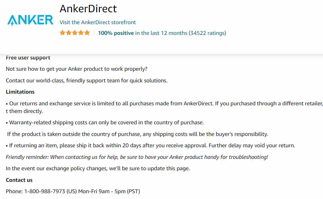323x199 pixels.
Task: Click the ship it back within 20 days bullet
Action: (150, 145)
